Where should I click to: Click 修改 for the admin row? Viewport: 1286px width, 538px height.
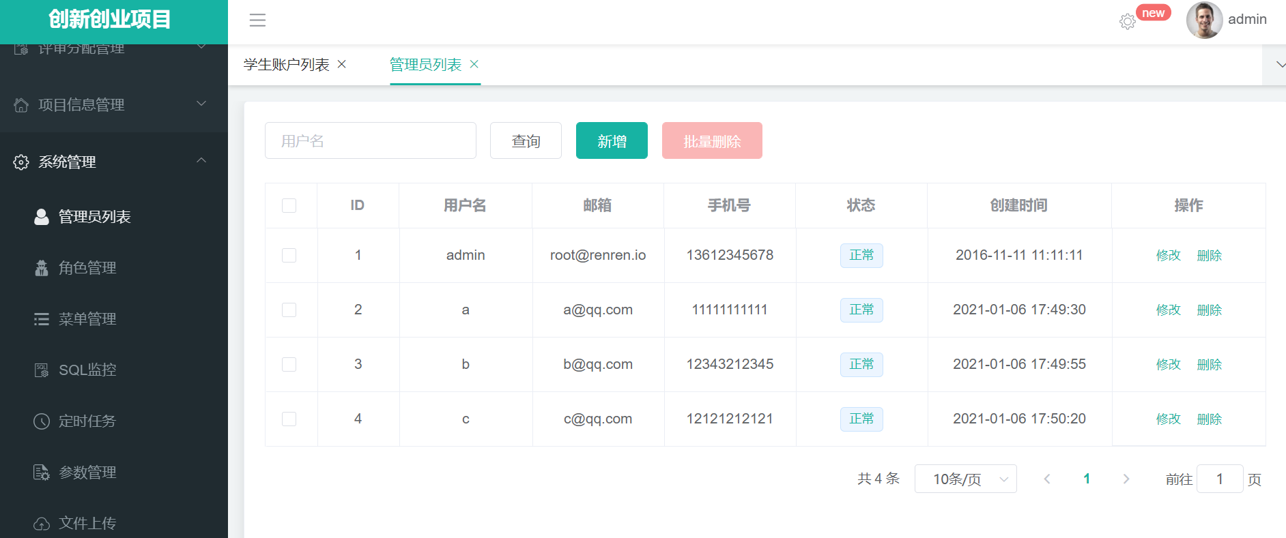[1169, 255]
